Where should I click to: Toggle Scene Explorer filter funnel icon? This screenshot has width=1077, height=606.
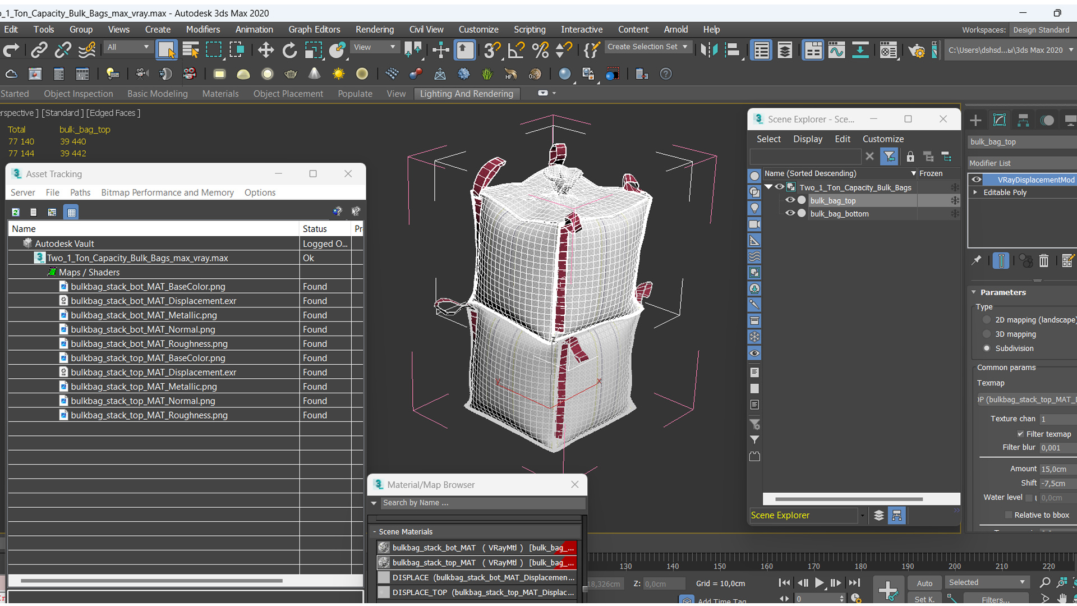[x=889, y=157]
